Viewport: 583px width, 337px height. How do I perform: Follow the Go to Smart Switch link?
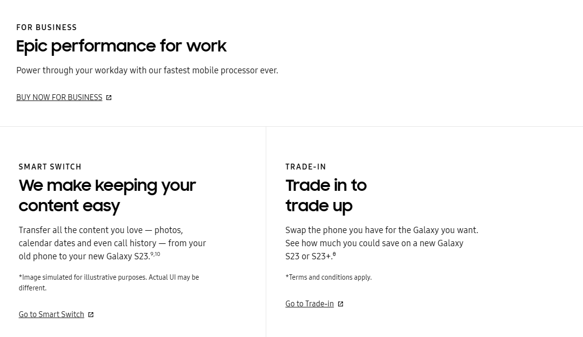click(x=51, y=314)
